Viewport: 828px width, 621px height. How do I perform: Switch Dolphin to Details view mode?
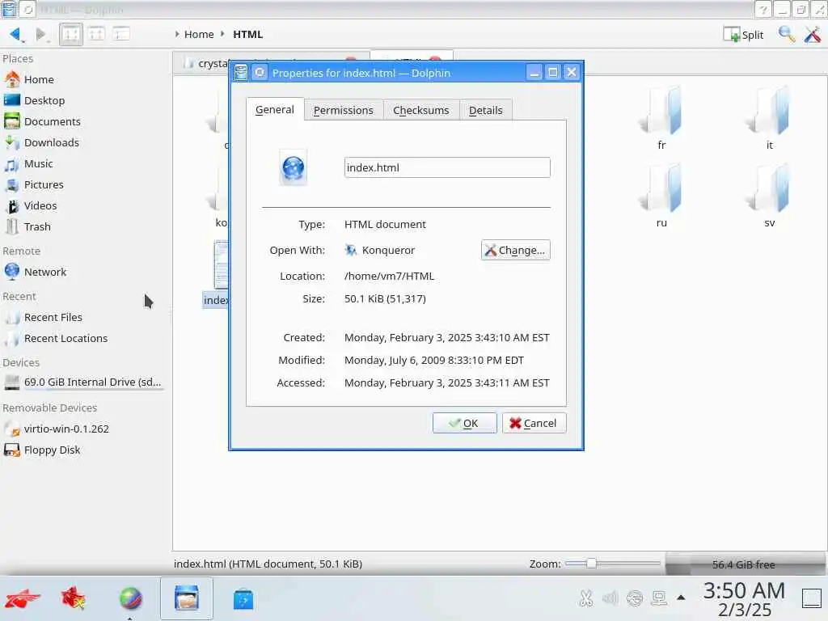121,34
